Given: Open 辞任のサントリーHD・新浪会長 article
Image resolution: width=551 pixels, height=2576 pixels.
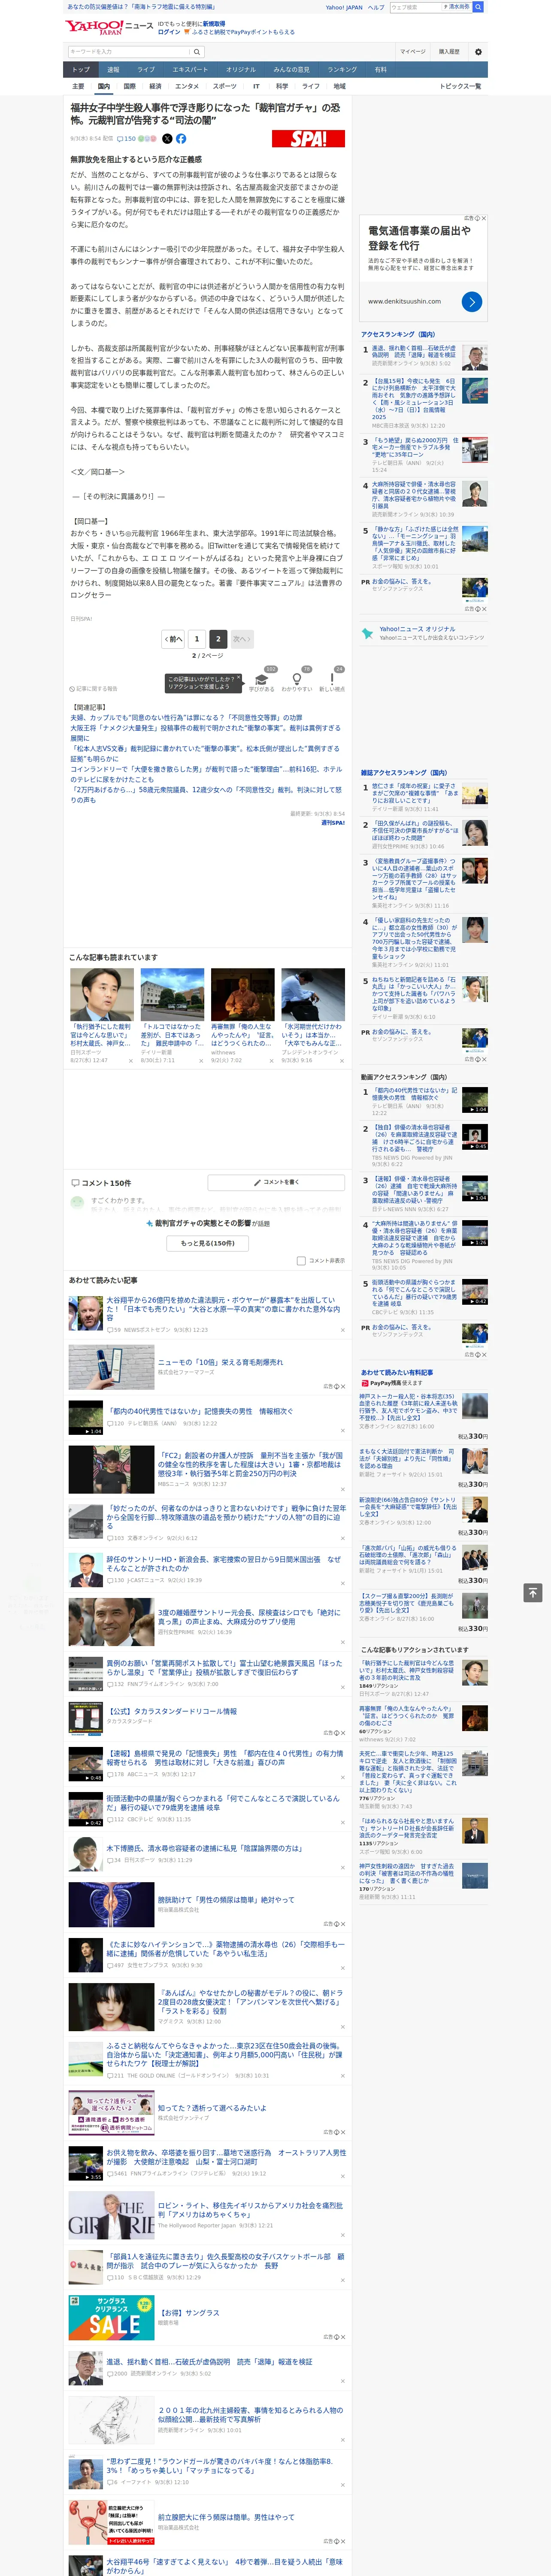Looking at the screenshot, I should [224, 1564].
